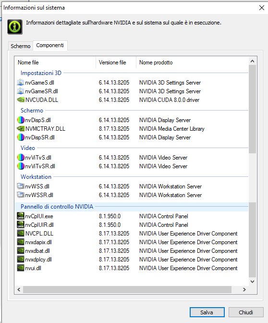Image resolution: width=268 pixels, height=323 pixels.
Task: Select the Componenti tab
Action: [50, 45]
